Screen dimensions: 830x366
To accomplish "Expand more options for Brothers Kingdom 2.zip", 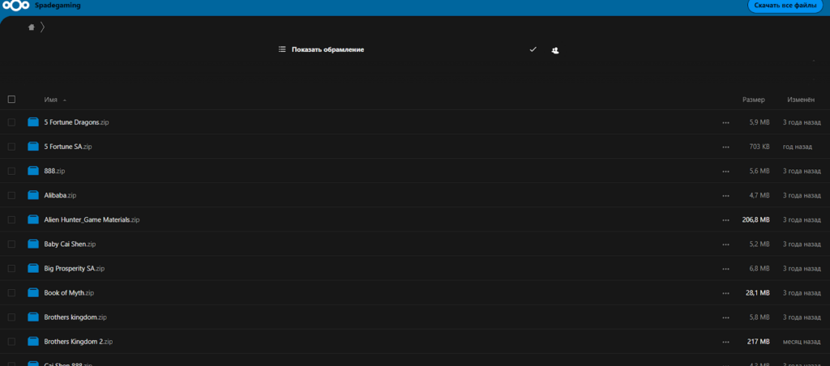I will (x=725, y=342).
